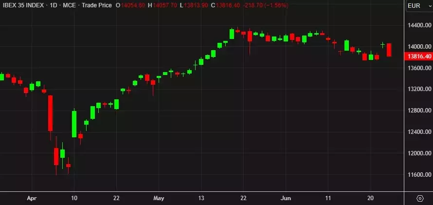Click the open value O14054.60
The width and height of the screenshot is (433, 205).
click(130, 5)
